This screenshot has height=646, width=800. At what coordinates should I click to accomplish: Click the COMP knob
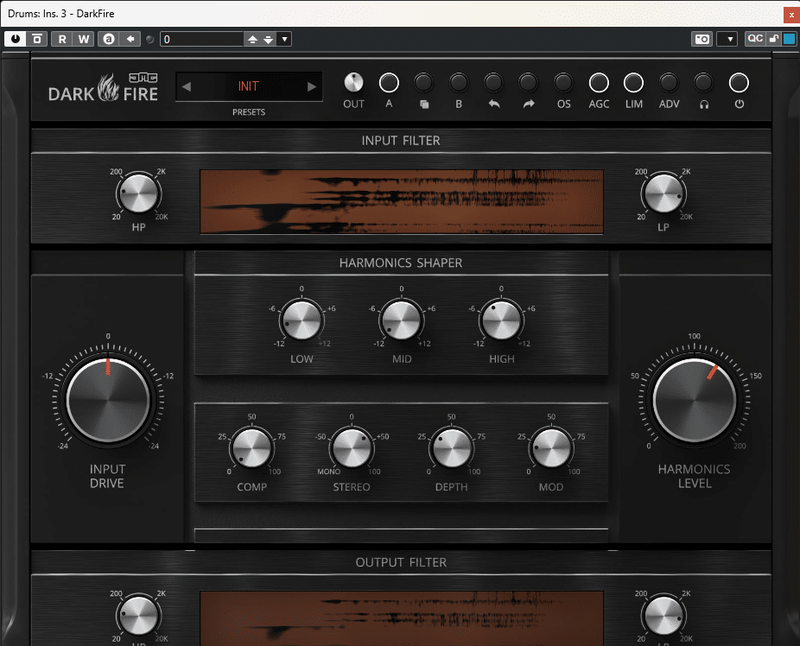pyautogui.click(x=251, y=449)
